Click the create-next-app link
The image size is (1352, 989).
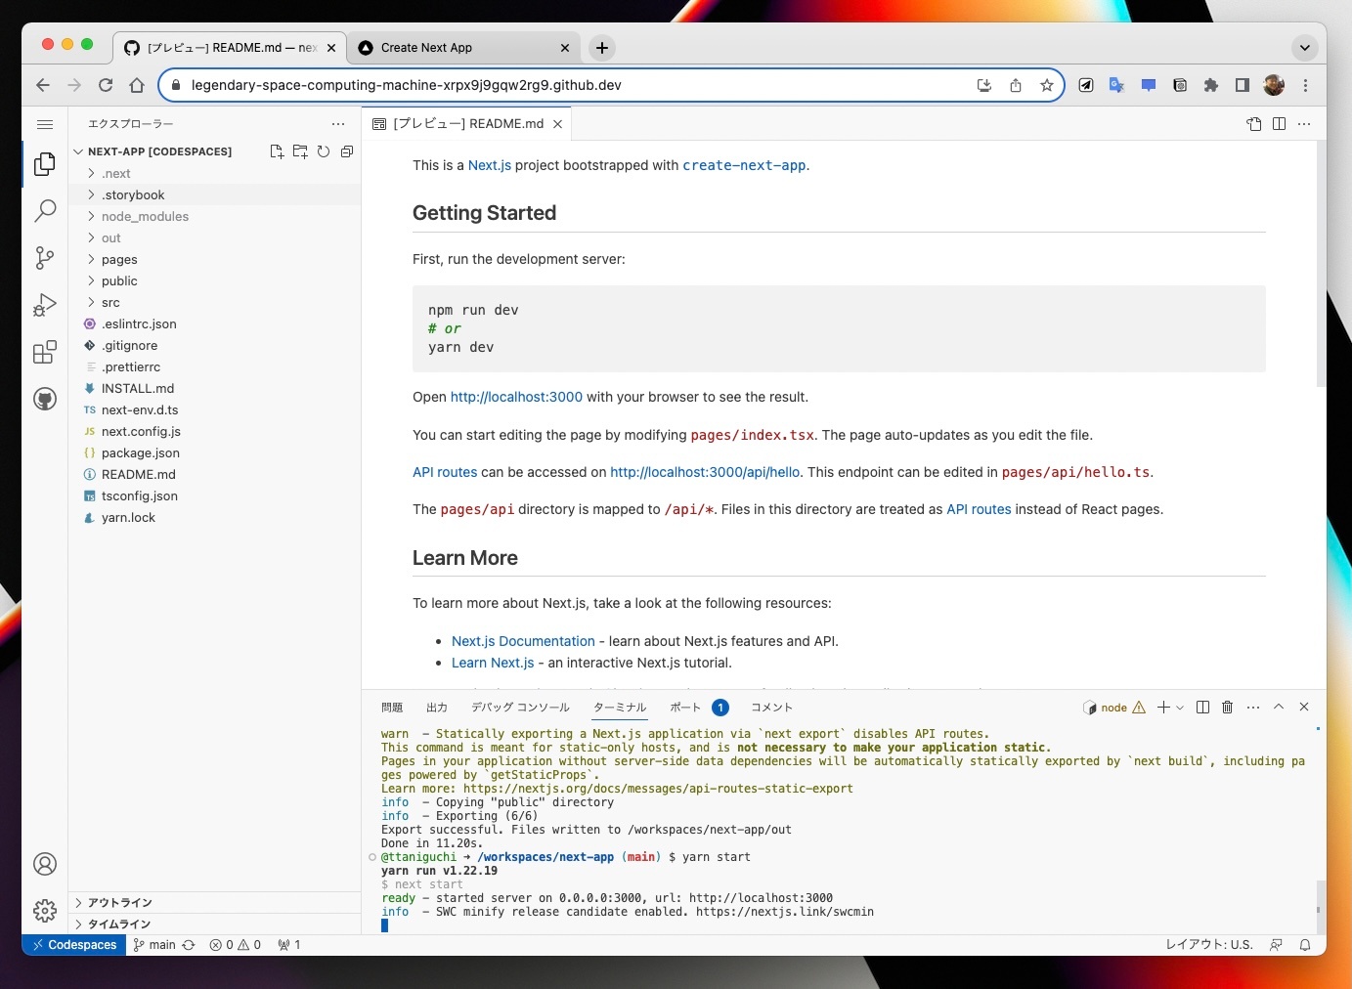tap(744, 165)
